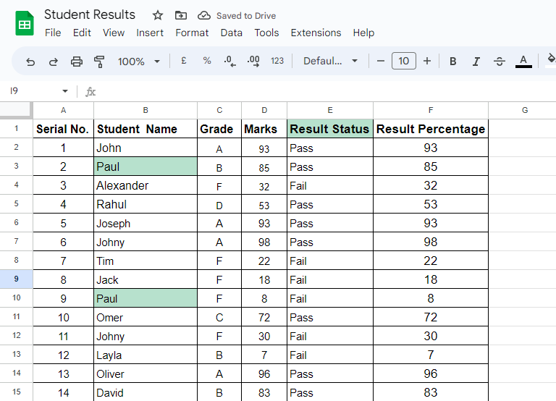Click the redo arrow icon
The width and height of the screenshot is (556, 401).
[x=53, y=62]
